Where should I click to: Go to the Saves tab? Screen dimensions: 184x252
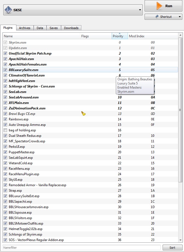(x=54, y=28)
